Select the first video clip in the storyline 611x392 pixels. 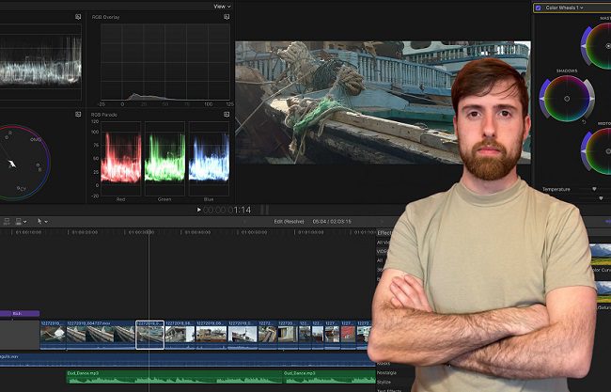coord(53,335)
